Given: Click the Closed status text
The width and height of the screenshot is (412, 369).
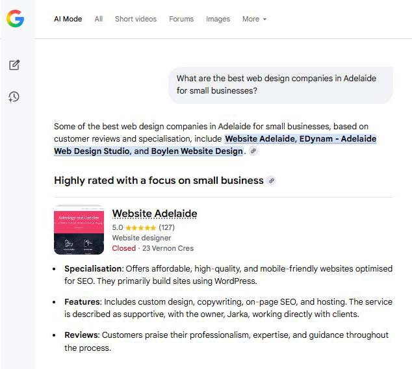Looking at the screenshot, I should click(124, 248).
